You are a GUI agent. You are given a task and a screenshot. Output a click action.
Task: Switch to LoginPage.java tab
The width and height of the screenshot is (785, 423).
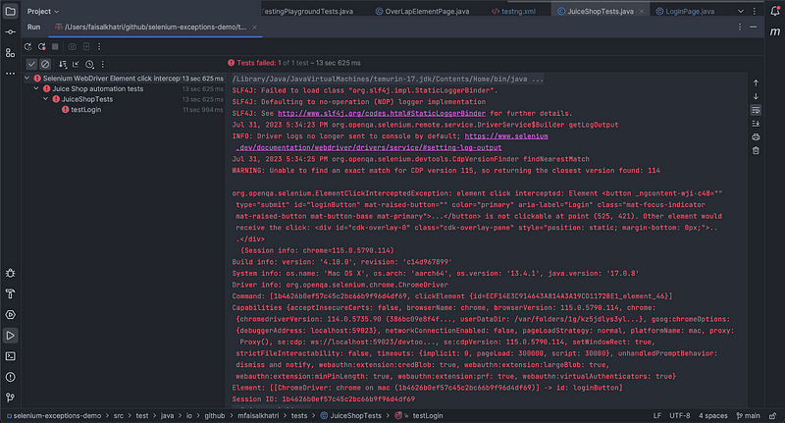tap(685, 11)
